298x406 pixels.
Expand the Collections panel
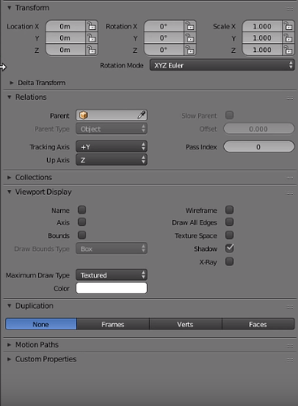point(10,177)
